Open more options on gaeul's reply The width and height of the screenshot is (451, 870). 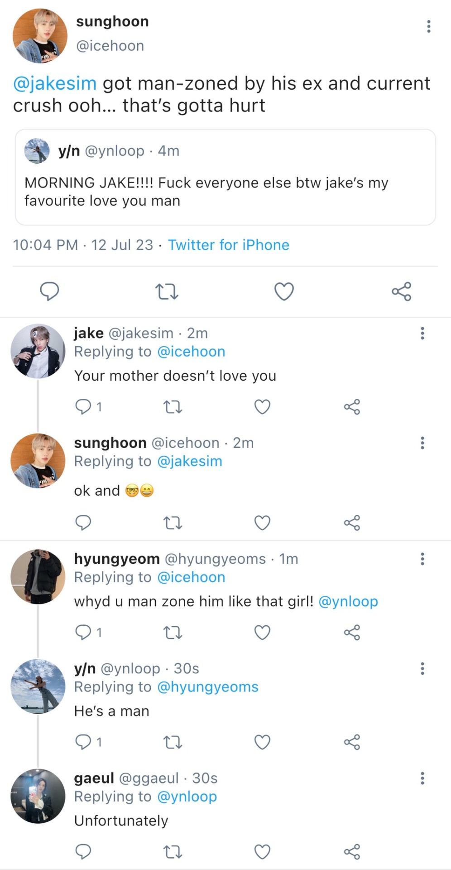[x=422, y=778]
